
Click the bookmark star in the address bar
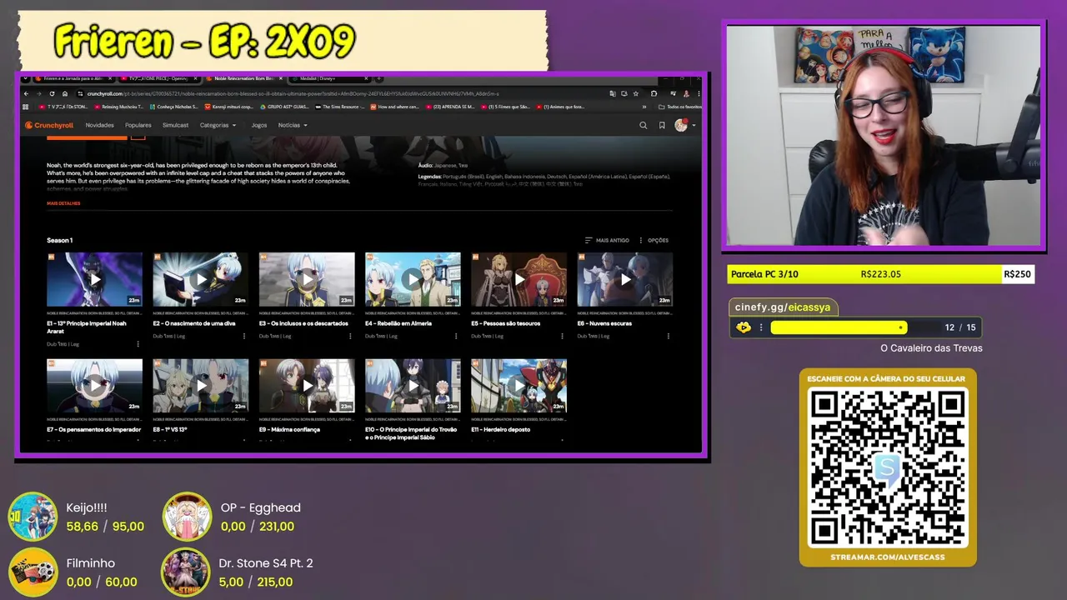[635, 93]
